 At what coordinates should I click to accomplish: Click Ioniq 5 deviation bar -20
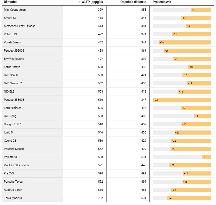pos(193,133)
